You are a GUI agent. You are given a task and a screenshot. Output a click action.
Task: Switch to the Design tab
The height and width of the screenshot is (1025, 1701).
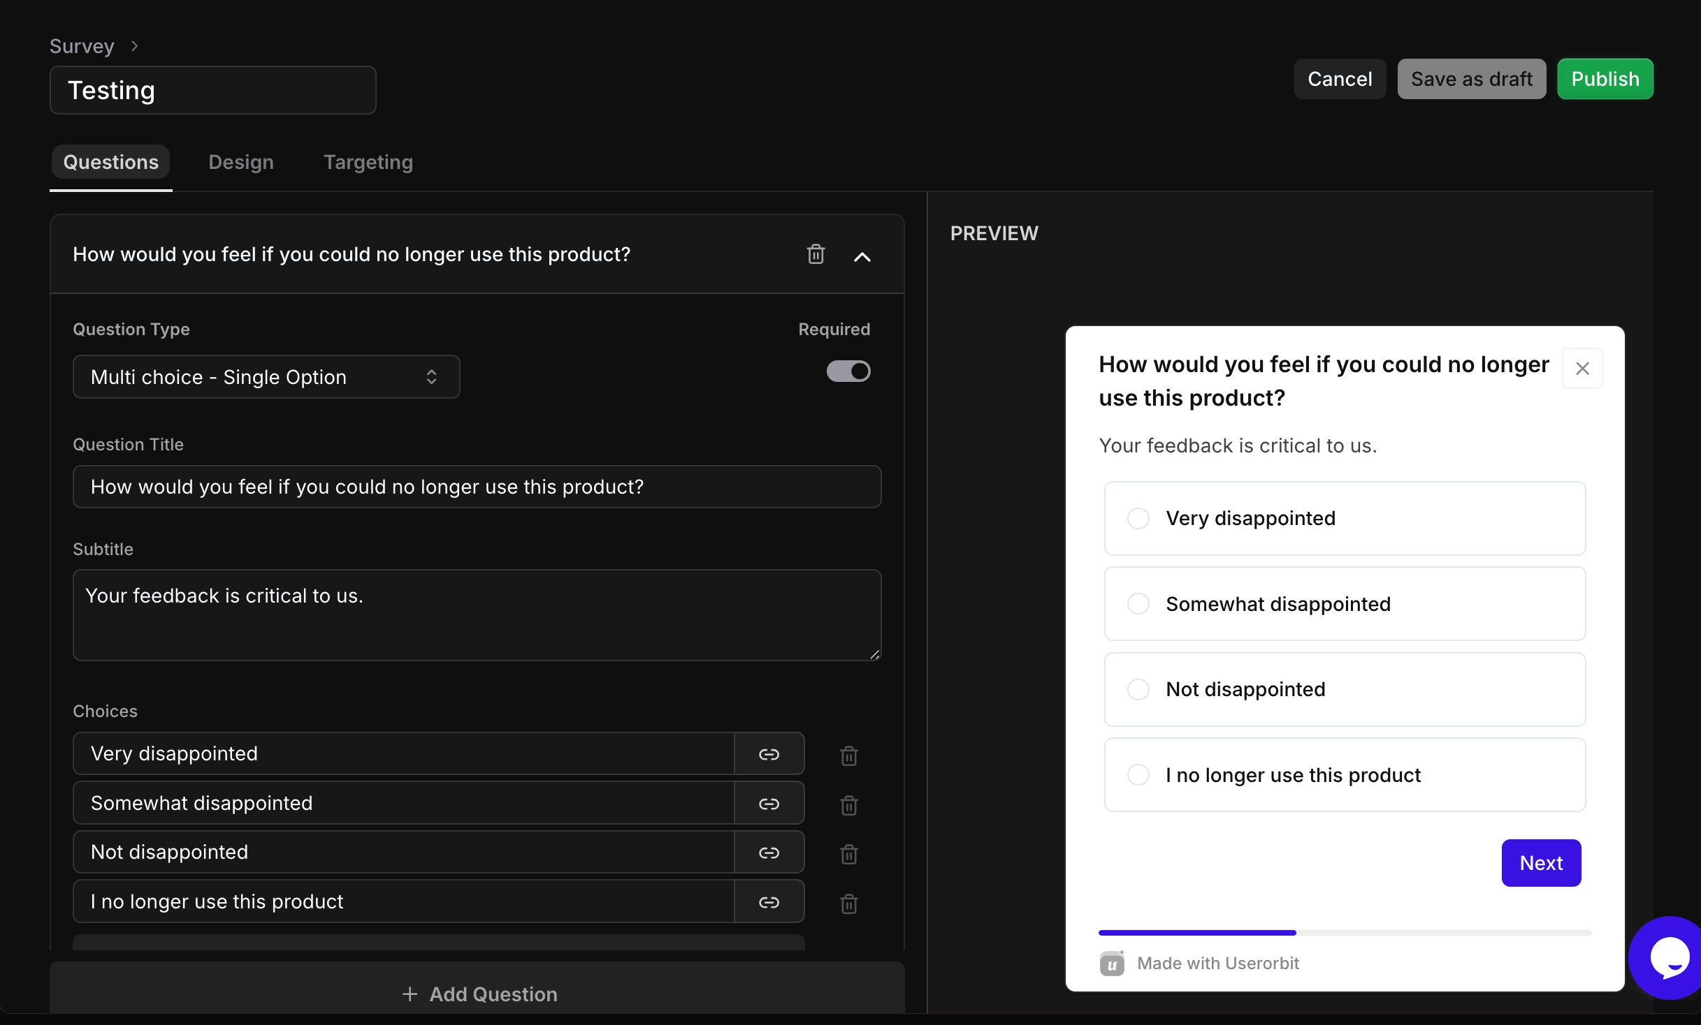coord(240,162)
